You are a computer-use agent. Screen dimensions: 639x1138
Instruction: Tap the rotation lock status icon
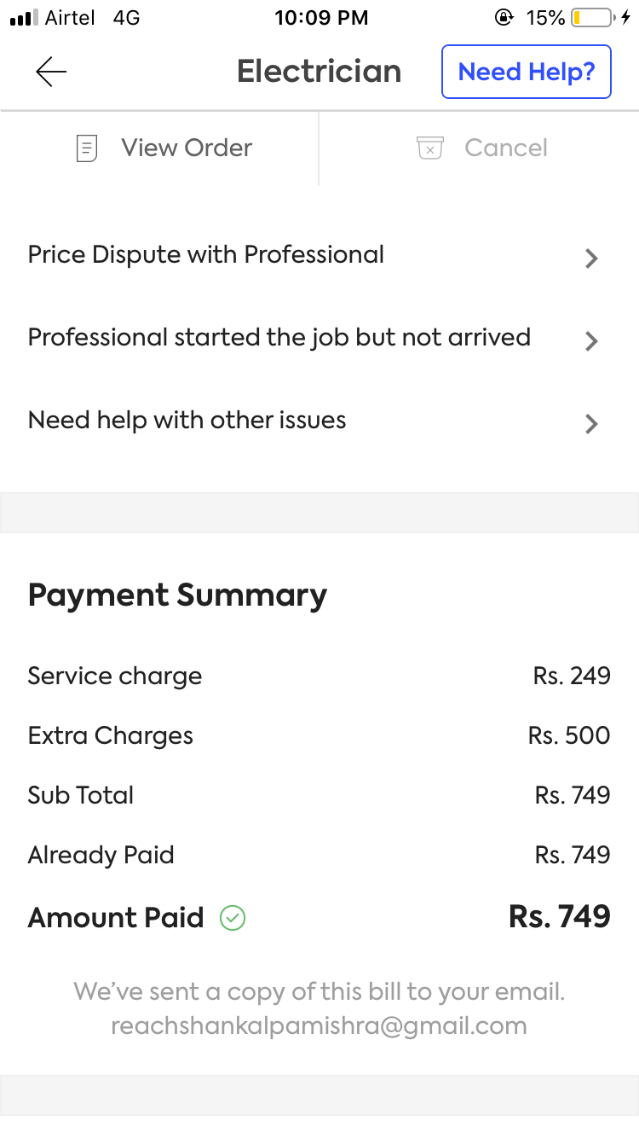[x=504, y=17]
